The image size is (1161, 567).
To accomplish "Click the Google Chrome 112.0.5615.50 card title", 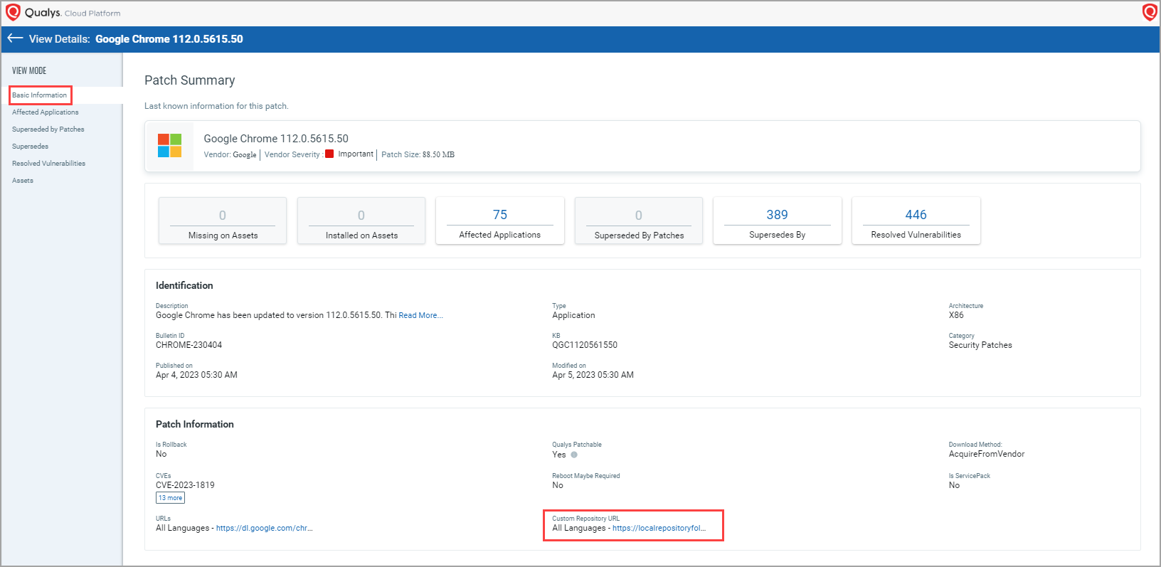I will click(276, 139).
